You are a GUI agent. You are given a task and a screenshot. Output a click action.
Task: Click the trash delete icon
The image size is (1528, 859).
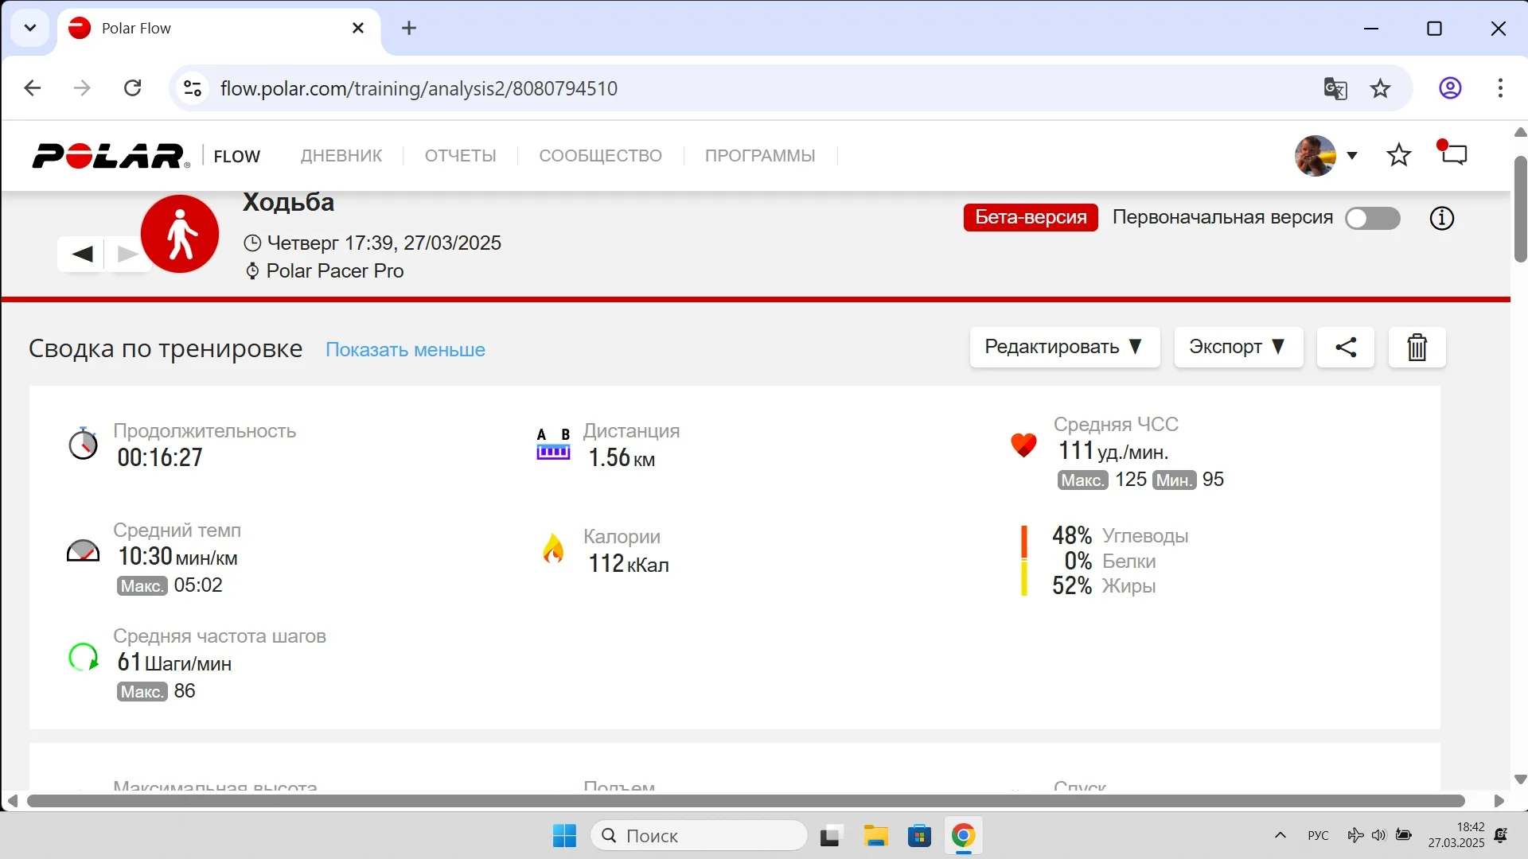(x=1417, y=348)
